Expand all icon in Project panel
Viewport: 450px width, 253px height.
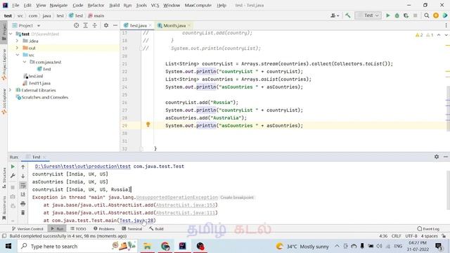point(86,25)
